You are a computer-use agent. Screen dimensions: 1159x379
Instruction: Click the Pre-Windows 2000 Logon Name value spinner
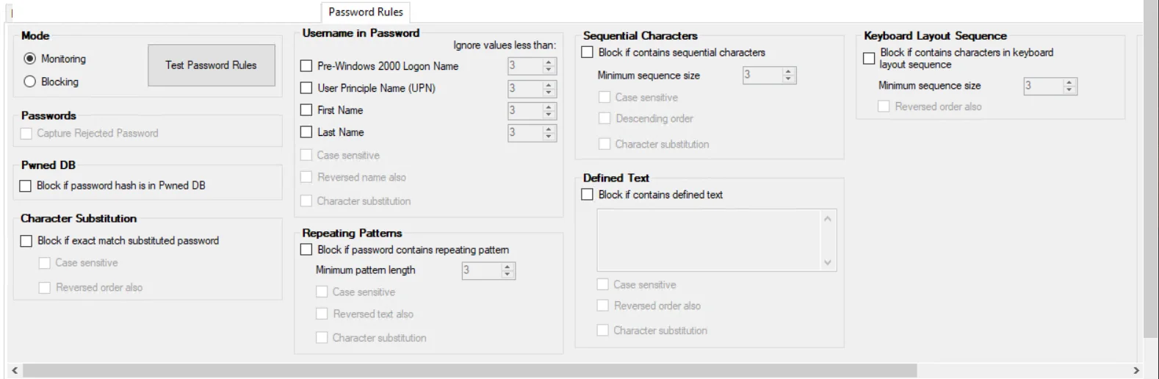coord(524,66)
